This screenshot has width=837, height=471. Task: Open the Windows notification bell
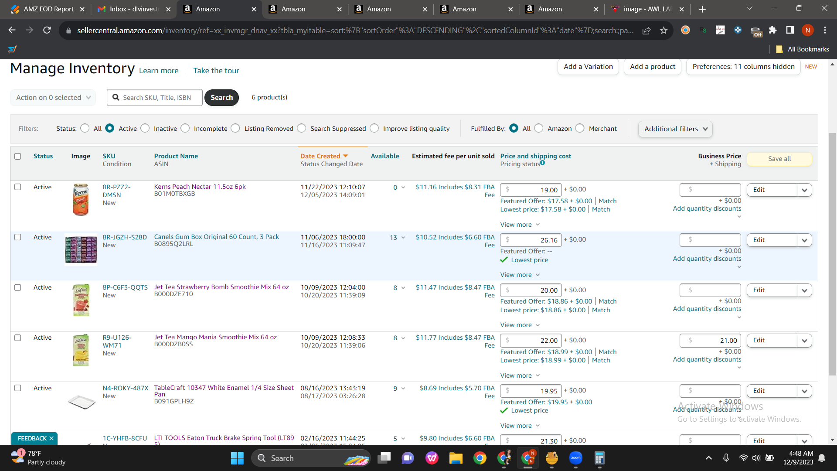[x=822, y=458]
